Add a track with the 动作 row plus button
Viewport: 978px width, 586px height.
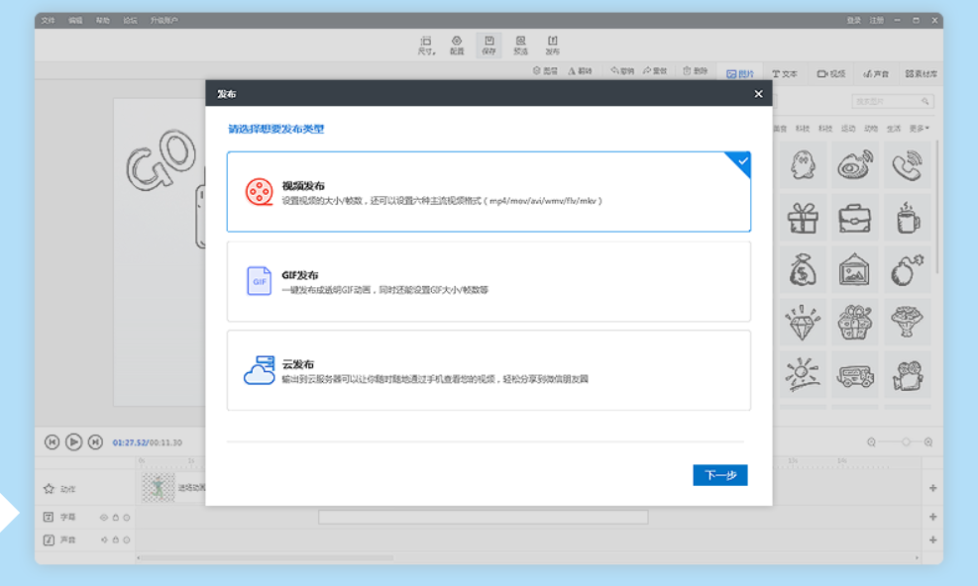pyautogui.click(x=932, y=488)
